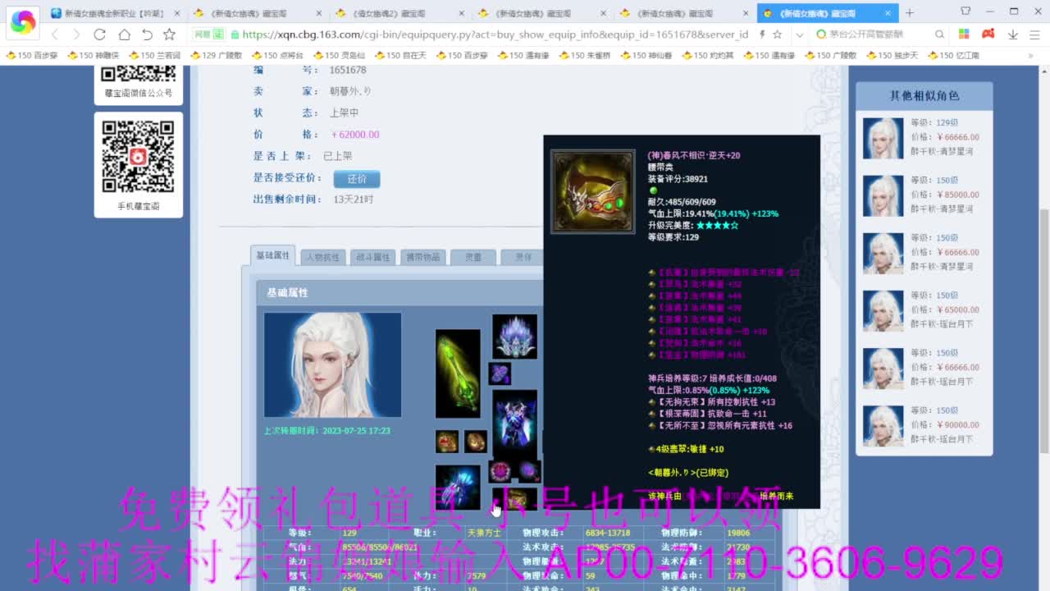1050x591 pixels.
Task: Close the active 藏宝阁 tab
Action: click(x=888, y=13)
